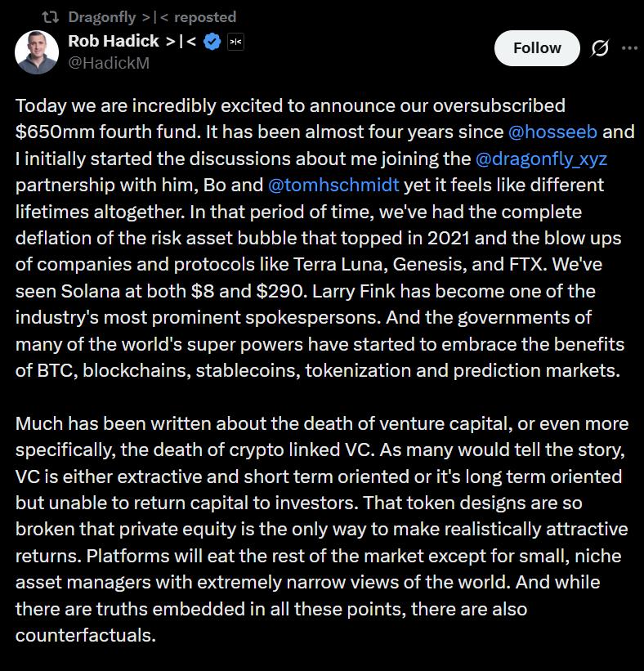Click the final word 'counterfactuals.'
This screenshot has height=671, width=644.
click(x=85, y=635)
